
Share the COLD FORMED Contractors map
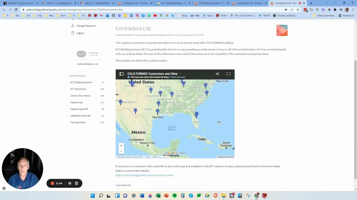tap(217, 74)
